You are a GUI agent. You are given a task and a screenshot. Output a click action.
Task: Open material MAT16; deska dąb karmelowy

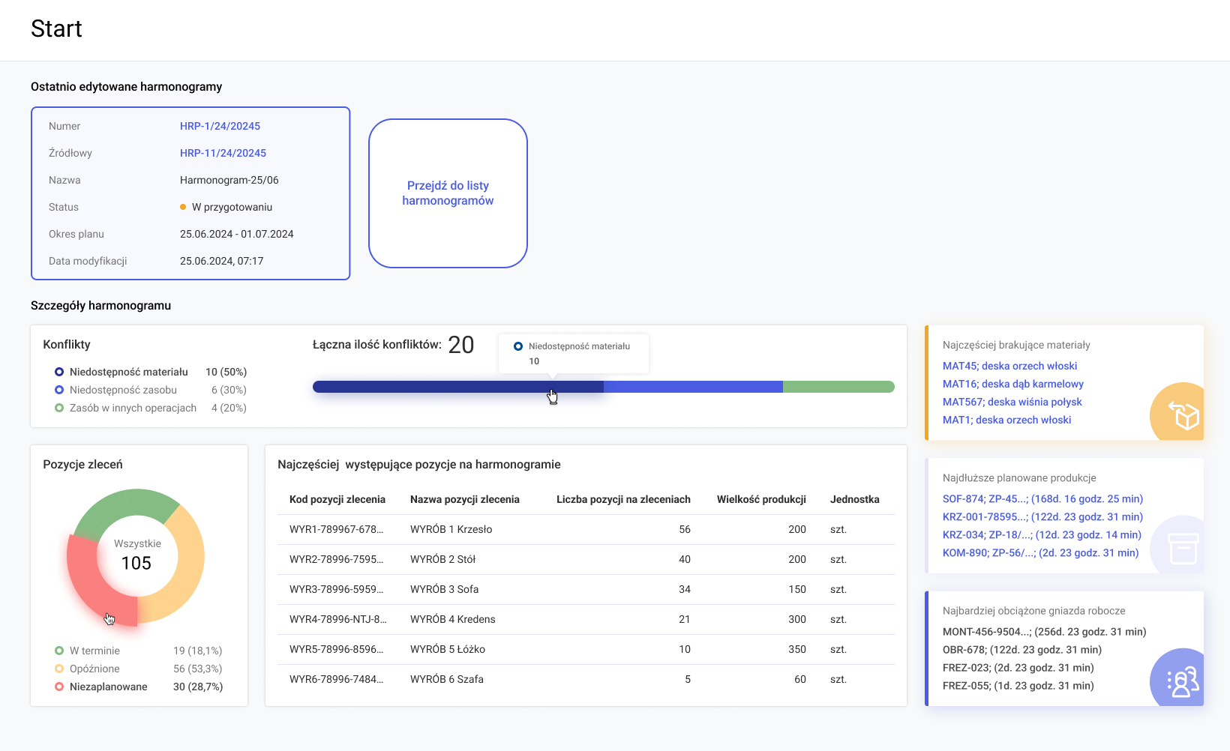pyautogui.click(x=1013, y=384)
